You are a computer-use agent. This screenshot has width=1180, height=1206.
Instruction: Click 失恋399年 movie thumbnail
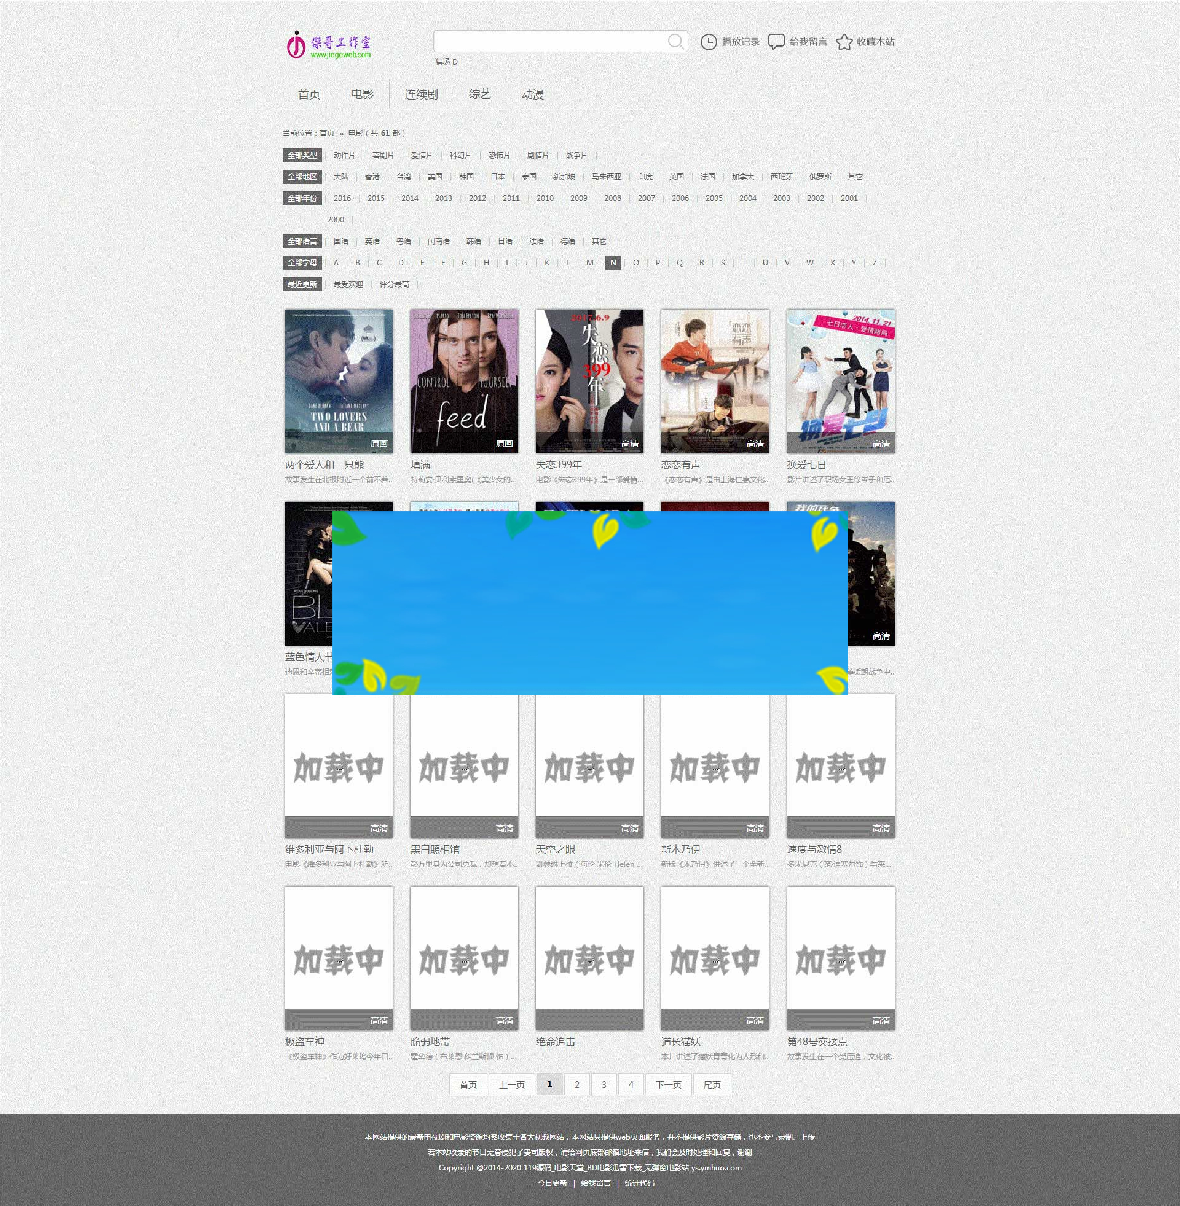point(591,382)
